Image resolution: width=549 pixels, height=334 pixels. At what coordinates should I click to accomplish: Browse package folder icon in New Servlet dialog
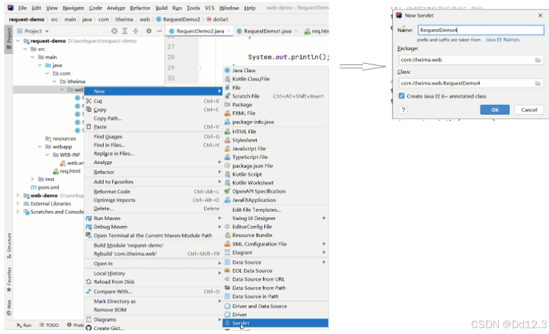(x=538, y=60)
